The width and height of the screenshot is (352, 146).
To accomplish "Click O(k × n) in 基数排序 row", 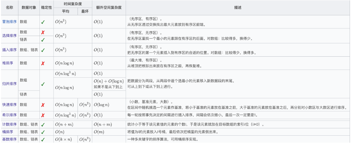I will point(64,139).
